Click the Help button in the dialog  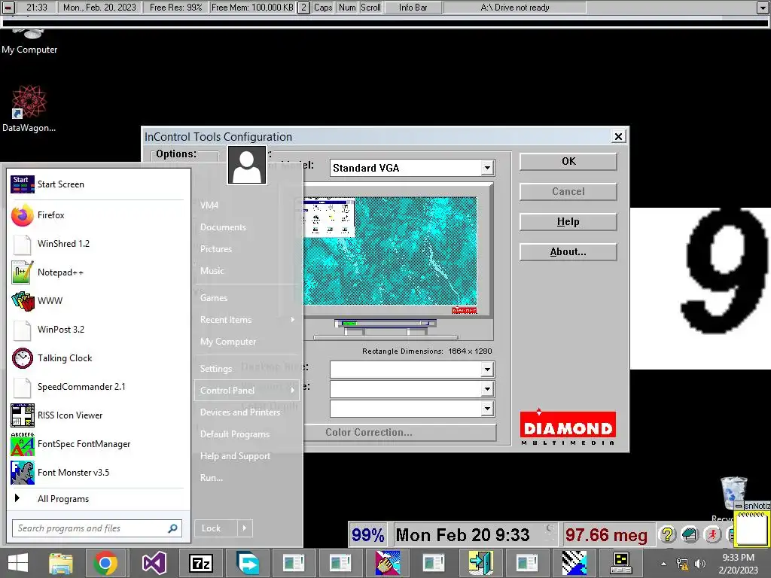click(568, 222)
